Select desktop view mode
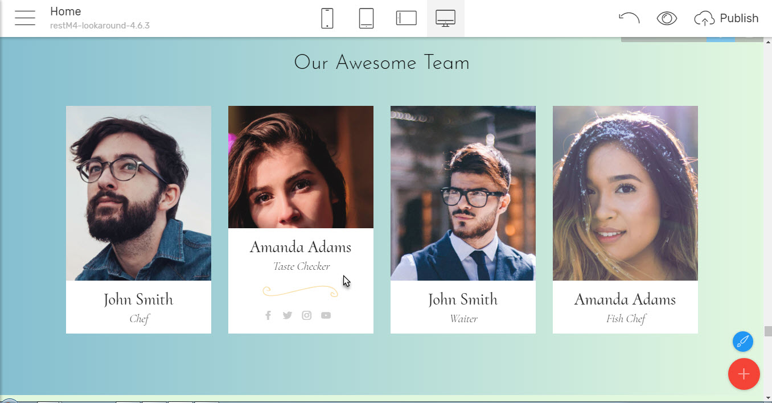The height and width of the screenshot is (403, 772). point(445,18)
